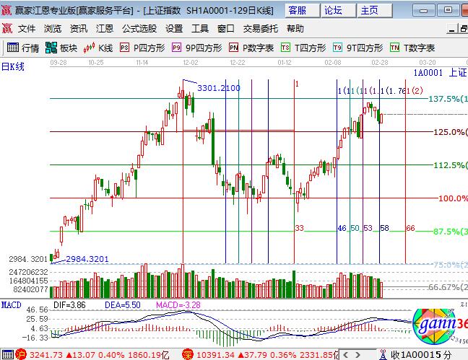Open the 交易委托 menu
The height and width of the screenshot is (360, 468).
(261, 29)
